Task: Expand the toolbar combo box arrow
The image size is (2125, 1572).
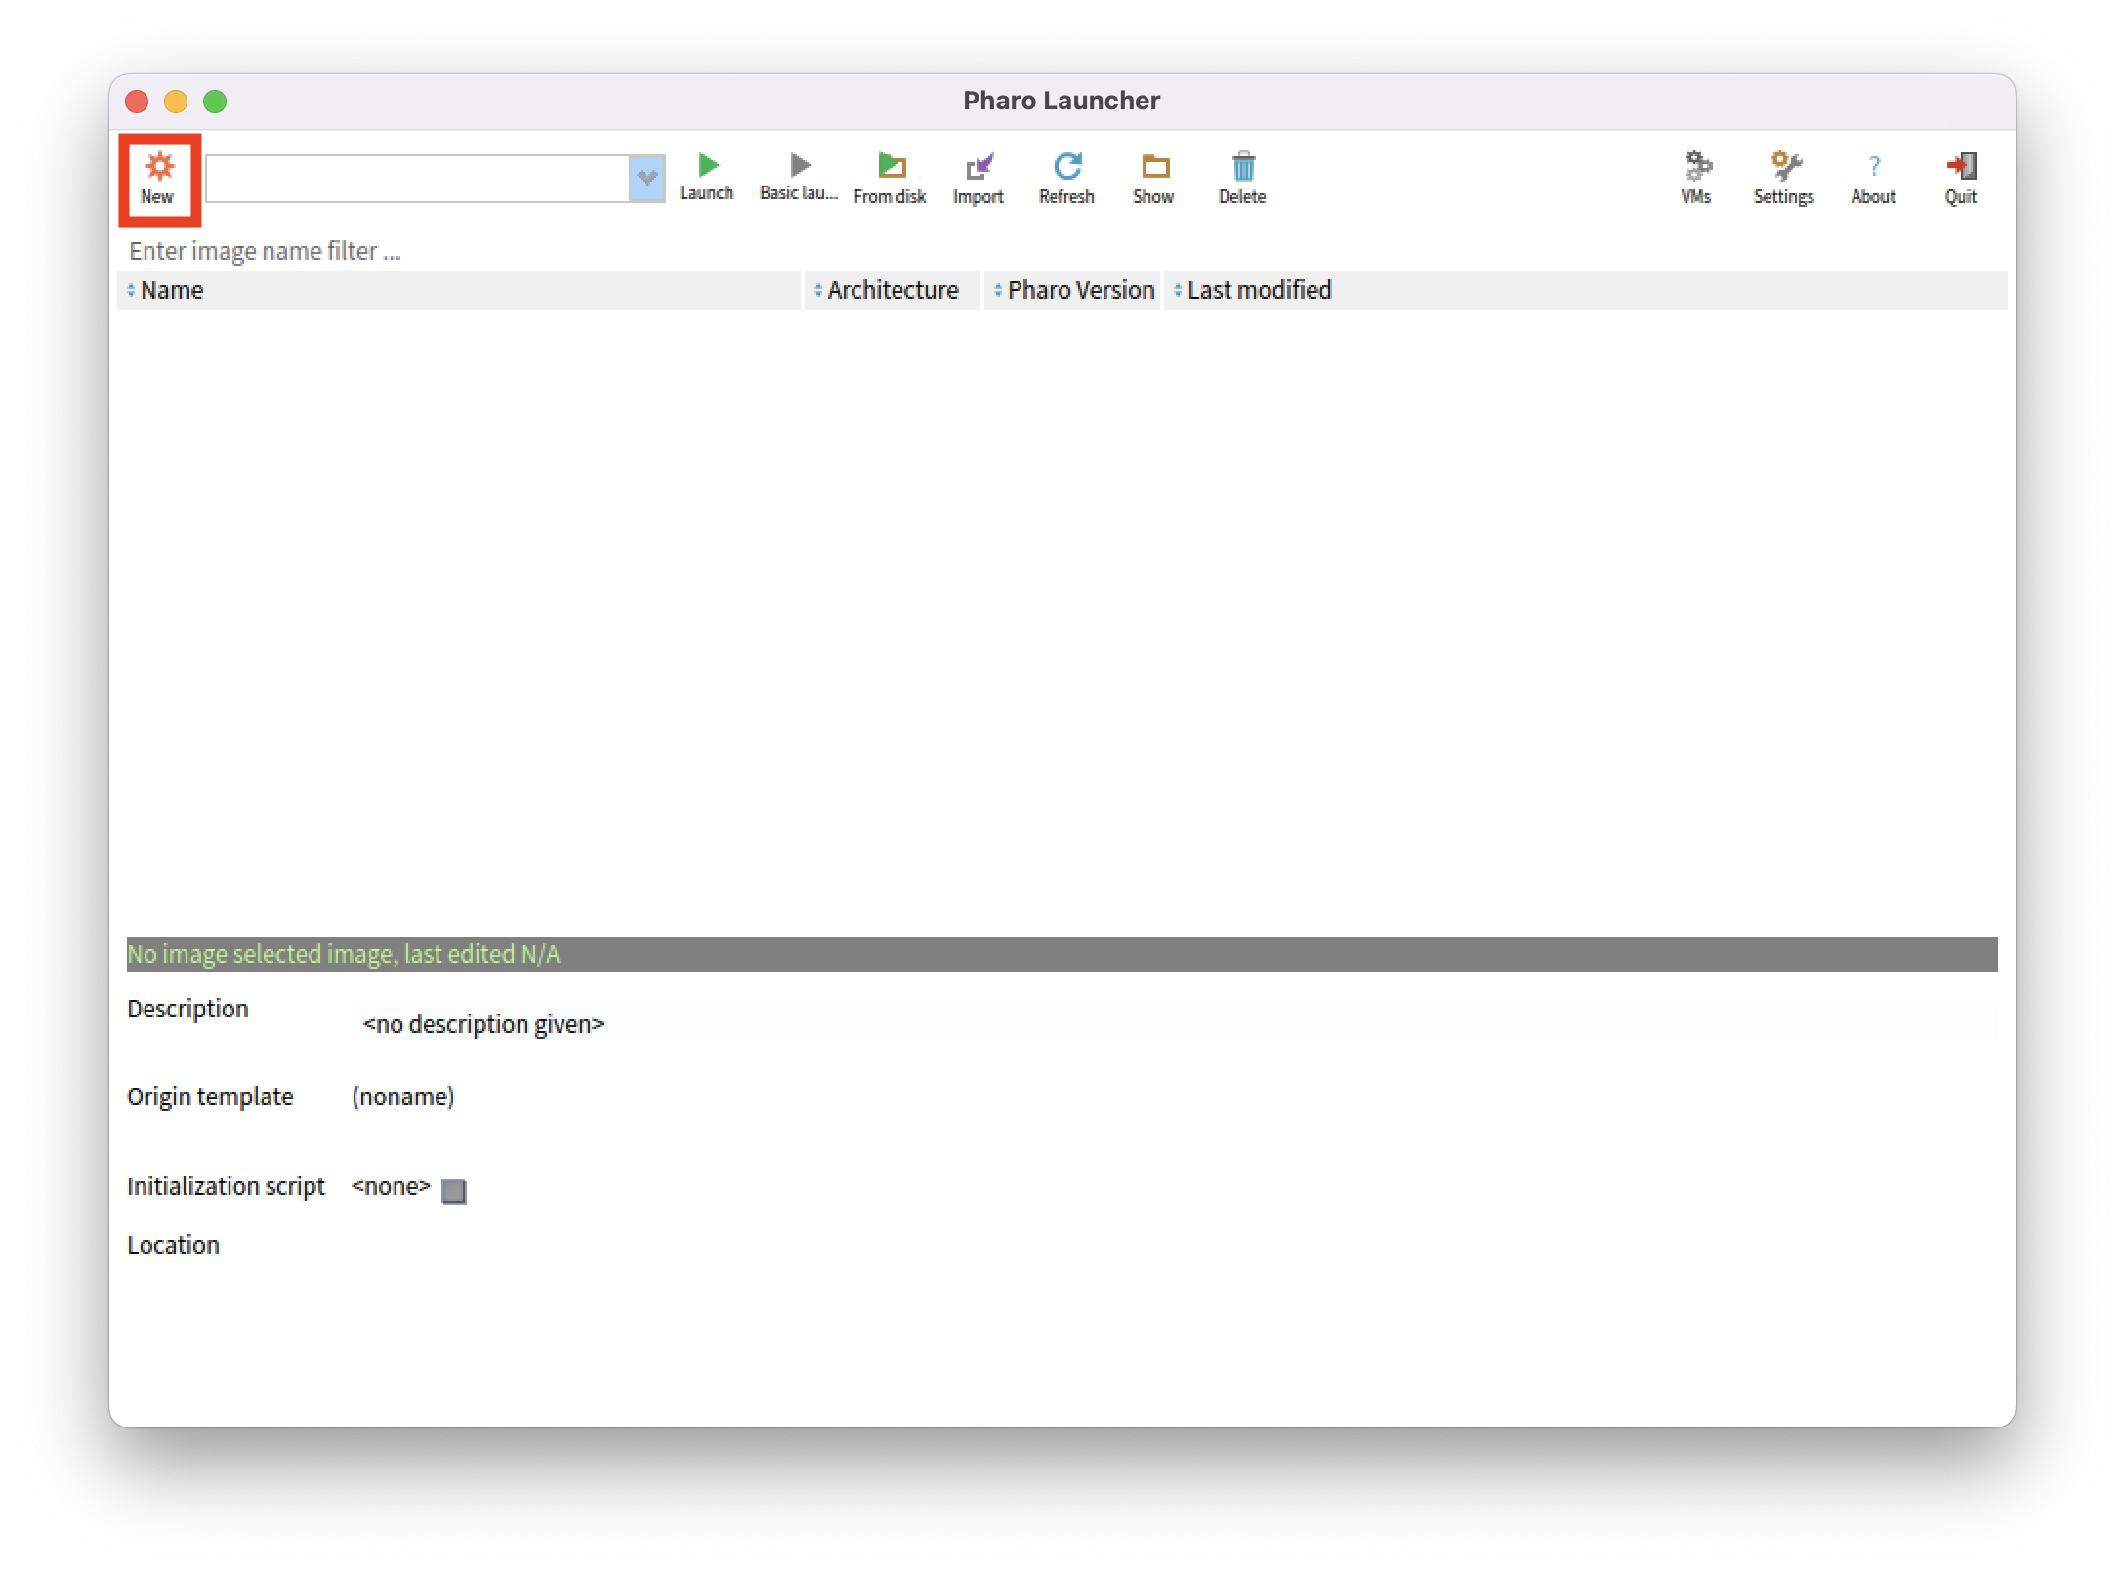Action: pyautogui.click(x=646, y=179)
